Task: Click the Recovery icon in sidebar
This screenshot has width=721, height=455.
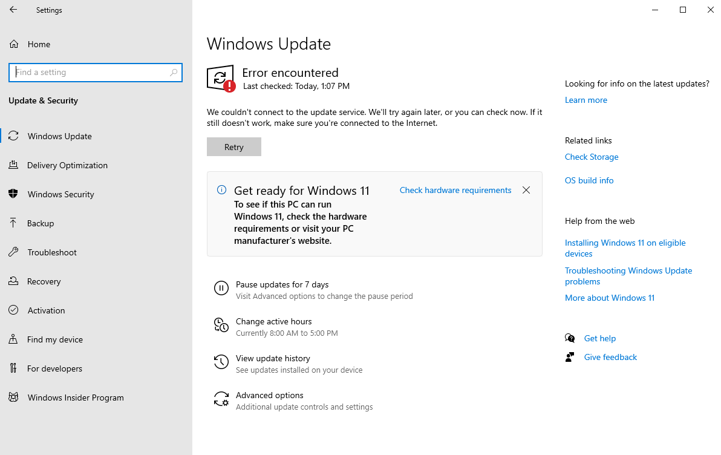Action: coord(13,281)
